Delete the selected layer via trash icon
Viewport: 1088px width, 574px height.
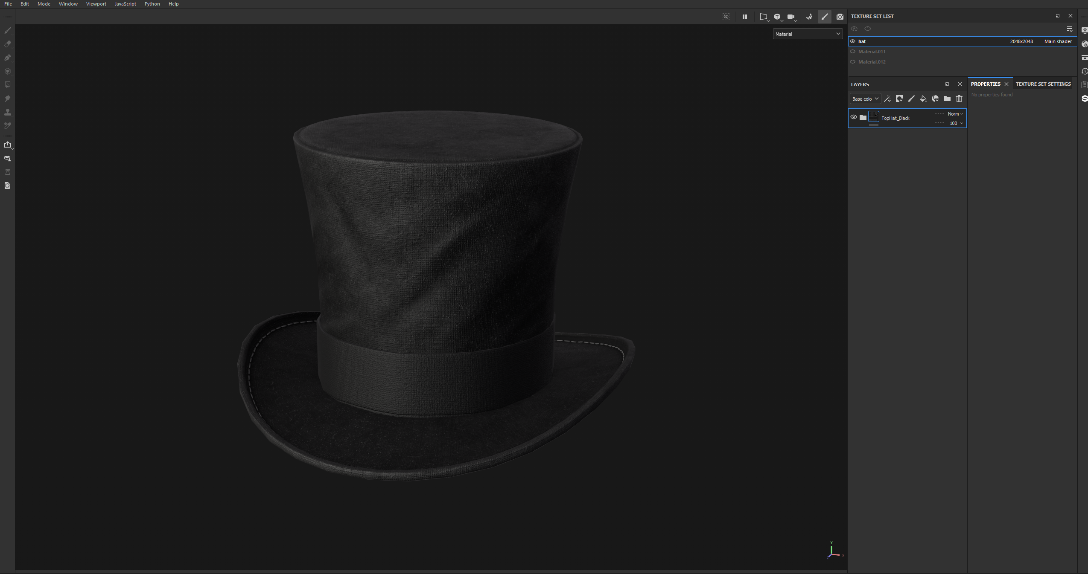click(959, 99)
